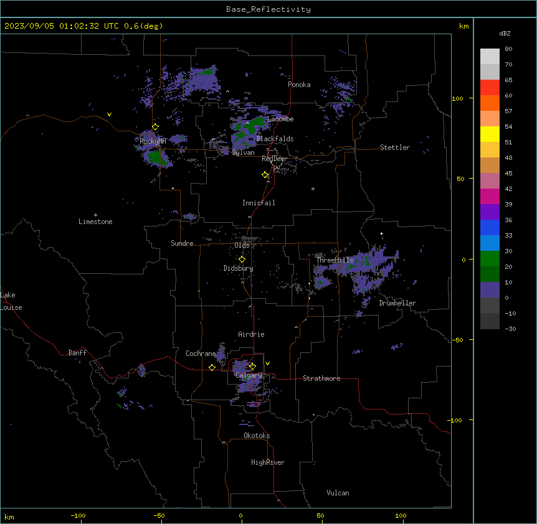Click the blue 36 dBZ legend swatch
The width and height of the screenshot is (537, 524).
point(490,227)
